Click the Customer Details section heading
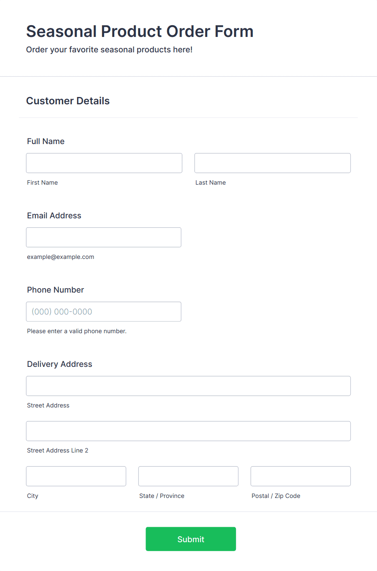Viewport: 377px width, 571px height. (x=68, y=101)
